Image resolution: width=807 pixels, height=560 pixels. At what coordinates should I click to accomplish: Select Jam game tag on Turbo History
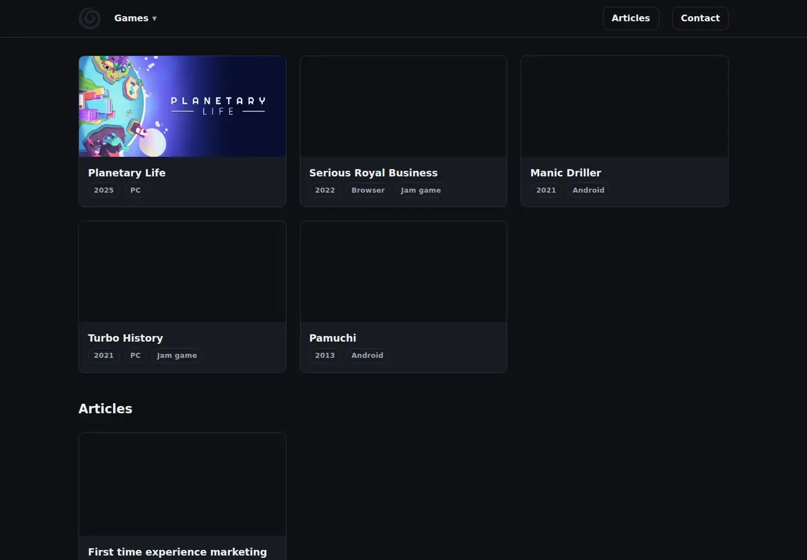[x=177, y=356]
